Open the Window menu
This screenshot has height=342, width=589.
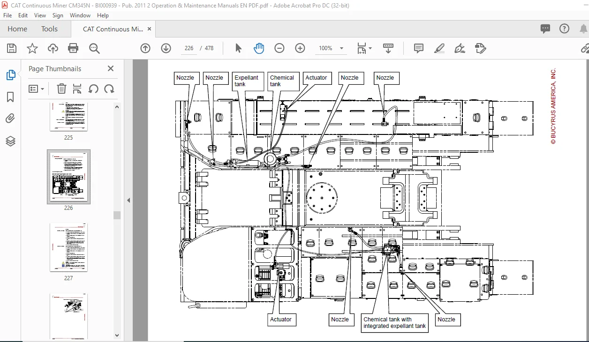click(80, 15)
